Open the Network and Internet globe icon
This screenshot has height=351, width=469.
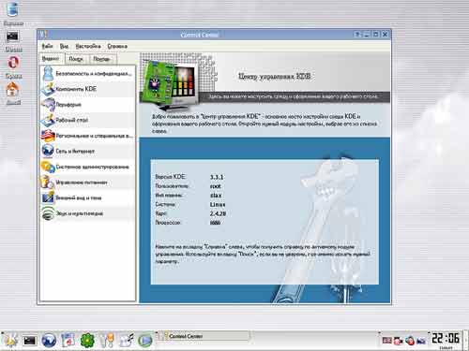pyautogui.click(x=48, y=151)
